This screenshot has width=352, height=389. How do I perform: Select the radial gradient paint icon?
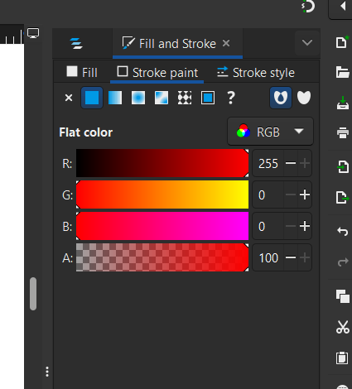(138, 98)
